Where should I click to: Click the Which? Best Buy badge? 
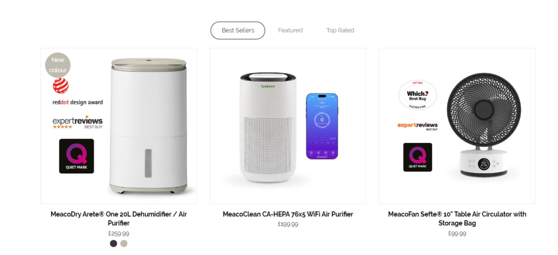coord(417,95)
